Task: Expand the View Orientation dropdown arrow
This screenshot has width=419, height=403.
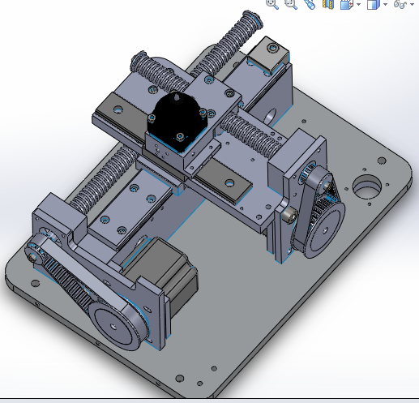Action: pyautogui.click(x=358, y=4)
